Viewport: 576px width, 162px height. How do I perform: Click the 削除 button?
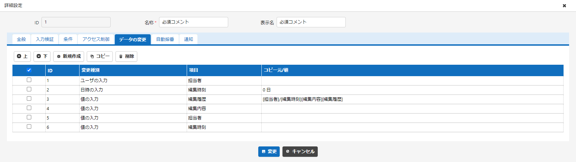[x=126, y=56]
